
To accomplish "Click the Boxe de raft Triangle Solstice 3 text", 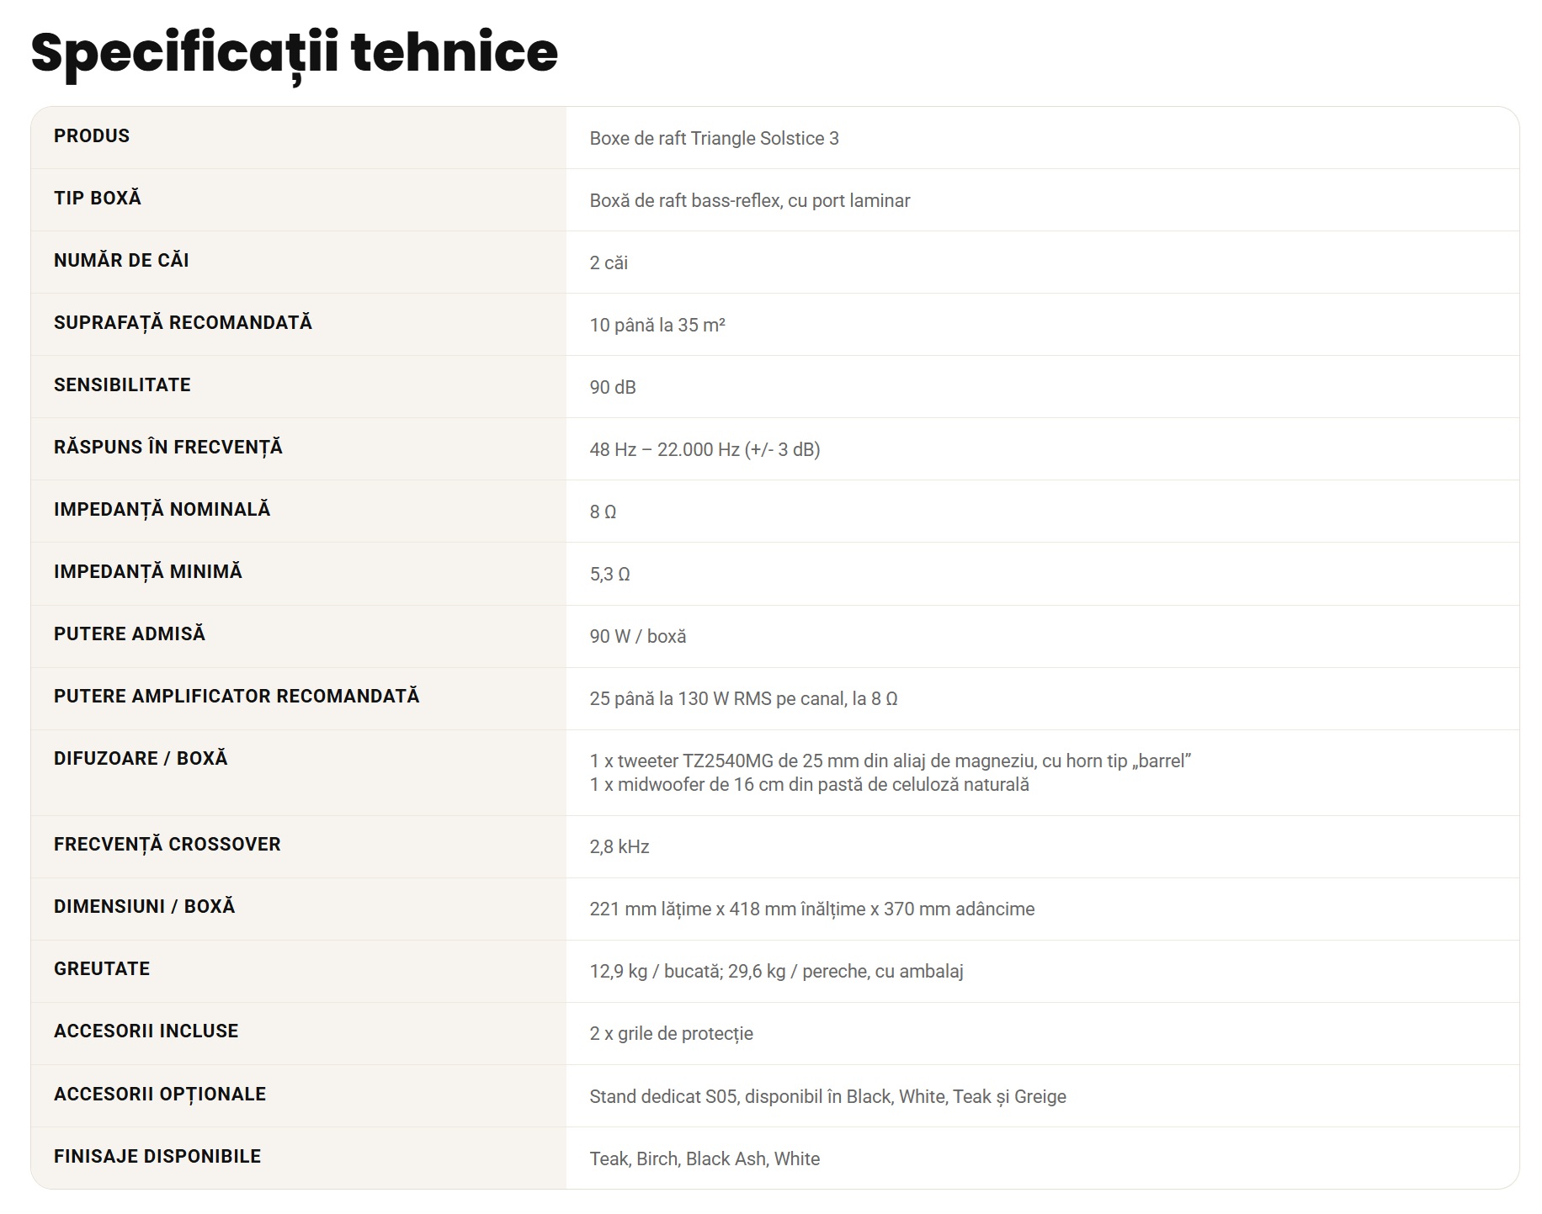I will tap(714, 138).
